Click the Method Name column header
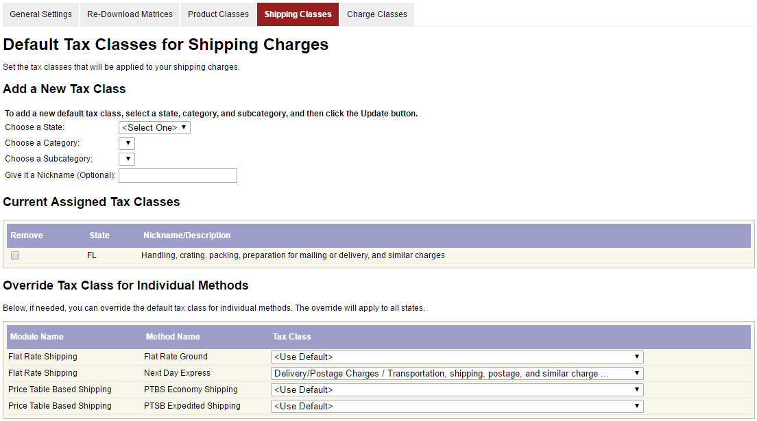 [x=173, y=337]
